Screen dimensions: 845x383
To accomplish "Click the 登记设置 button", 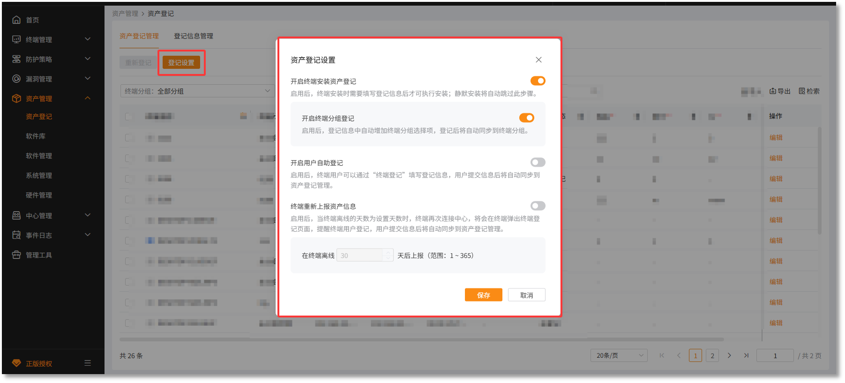I will pos(181,62).
